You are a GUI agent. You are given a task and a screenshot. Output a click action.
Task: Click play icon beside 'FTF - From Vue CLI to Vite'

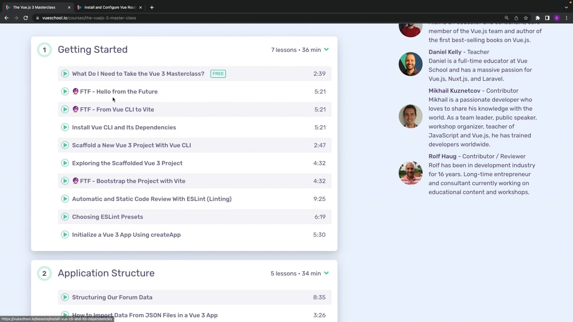[x=65, y=110]
